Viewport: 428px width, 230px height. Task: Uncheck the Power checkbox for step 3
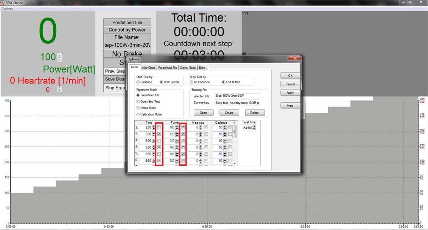pyautogui.click(x=183, y=141)
